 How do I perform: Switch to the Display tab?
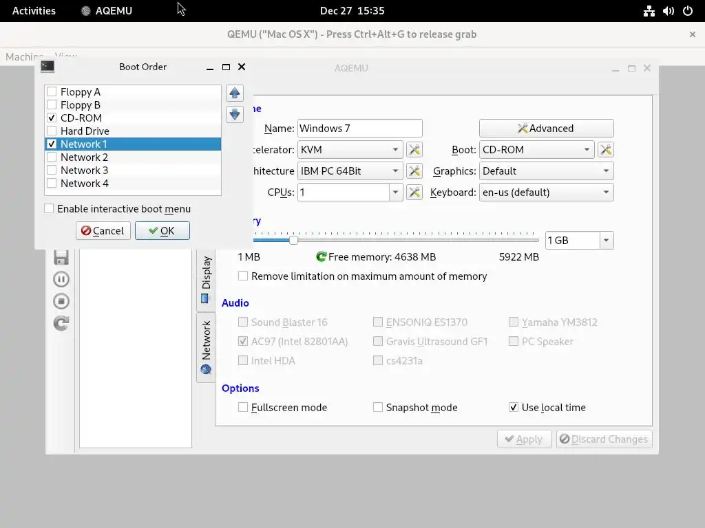pyautogui.click(x=206, y=279)
